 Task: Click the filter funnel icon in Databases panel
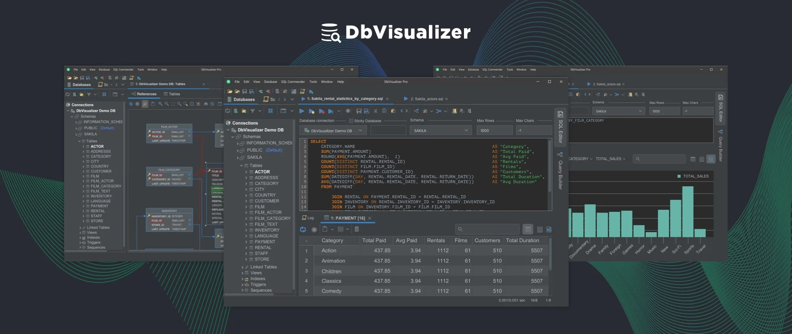[x=253, y=111]
